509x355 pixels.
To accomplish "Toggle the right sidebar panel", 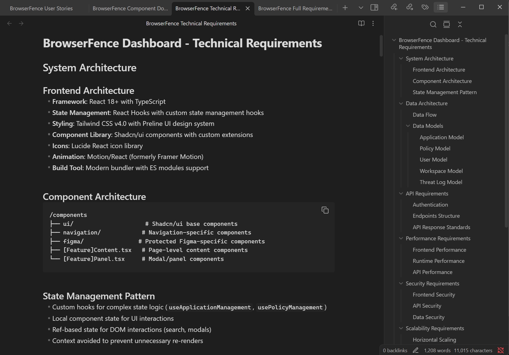I will point(374,8).
